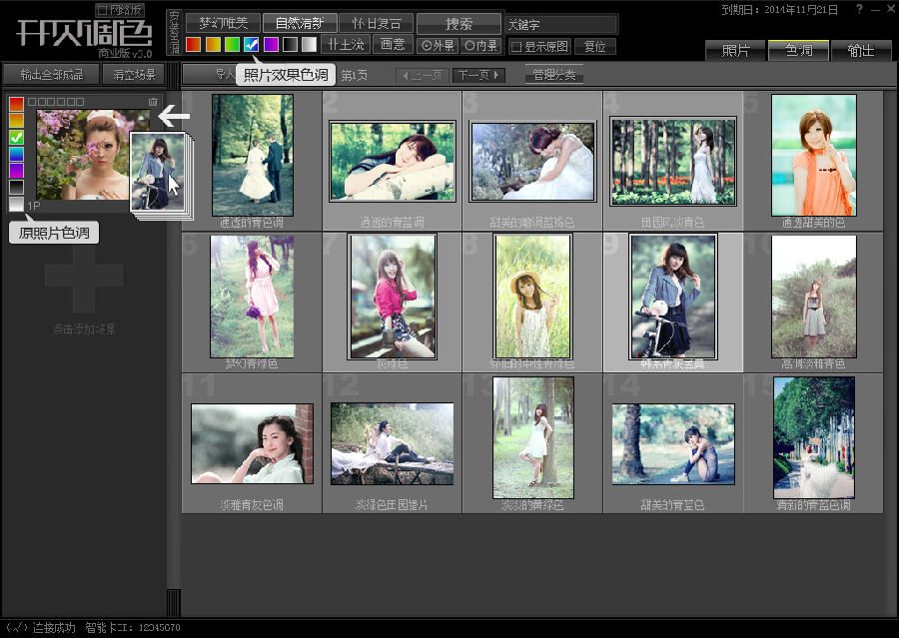Image resolution: width=899 pixels, height=638 pixels.
Task: Click the 复位 reset button
Action: 595,47
